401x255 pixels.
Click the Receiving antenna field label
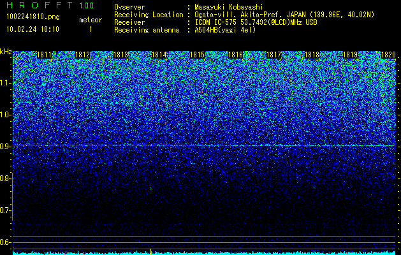click(x=147, y=30)
